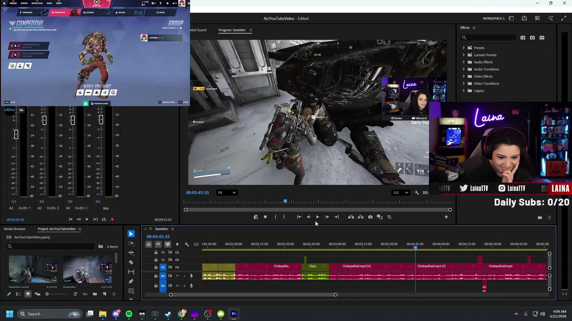Click the Lift button in Program monitor

tap(351, 217)
